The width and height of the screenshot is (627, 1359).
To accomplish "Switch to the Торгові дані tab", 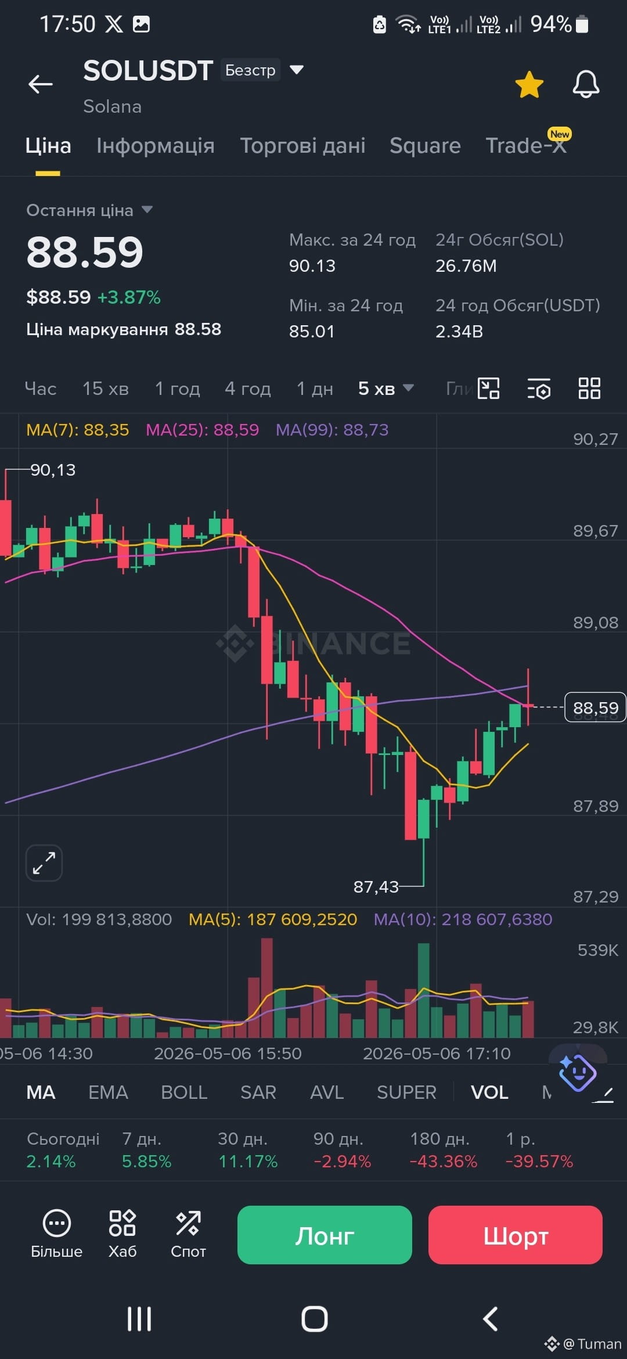I will [302, 146].
